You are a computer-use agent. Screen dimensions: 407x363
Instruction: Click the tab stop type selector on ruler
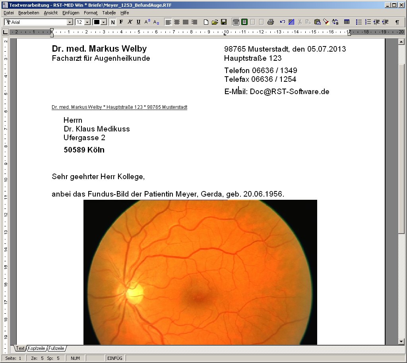click(5, 32)
